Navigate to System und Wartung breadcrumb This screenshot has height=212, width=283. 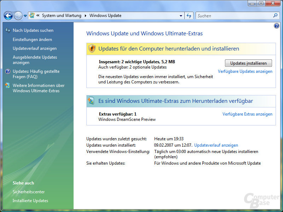click(x=62, y=16)
